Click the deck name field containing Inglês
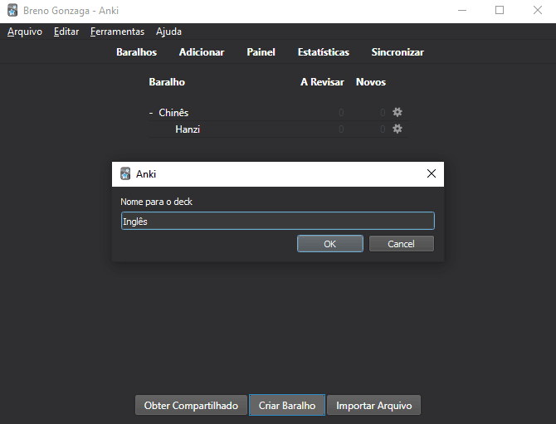556x424 pixels. (x=278, y=221)
